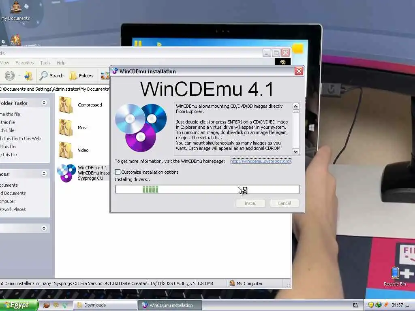Go up one folder level in Explorer
Image resolution: width=415 pixels, height=311 pixels.
(x=28, y=76)
